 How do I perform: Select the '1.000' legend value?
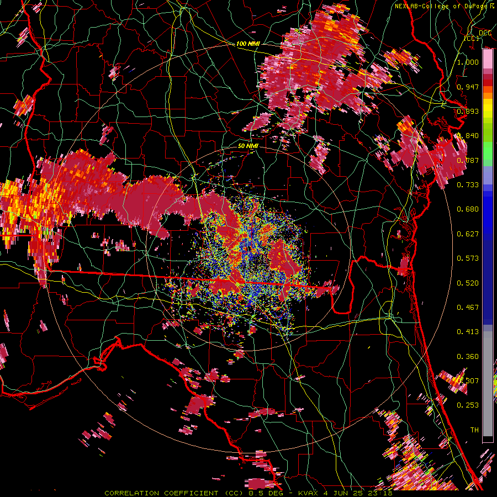click(x=468, y=62)
